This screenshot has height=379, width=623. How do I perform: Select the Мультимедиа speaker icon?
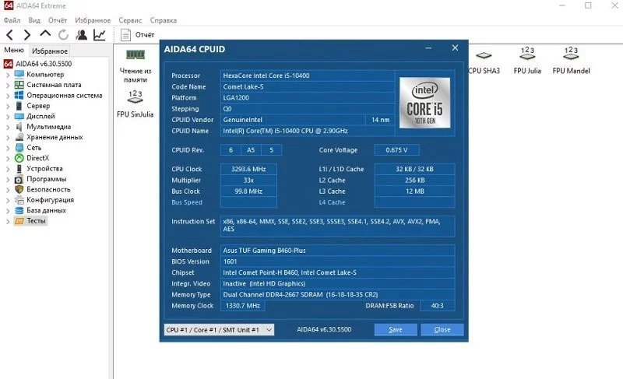(x=19, y=127)
